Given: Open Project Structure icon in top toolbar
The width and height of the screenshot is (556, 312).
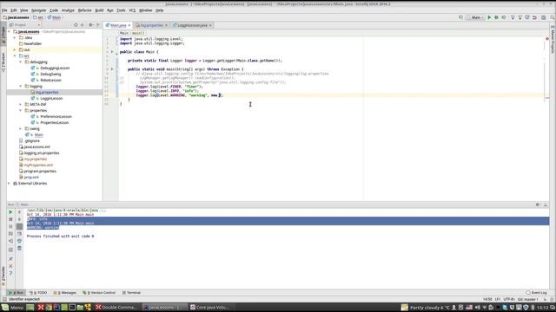Looking at the screenshot, I should tap(543, 17).
